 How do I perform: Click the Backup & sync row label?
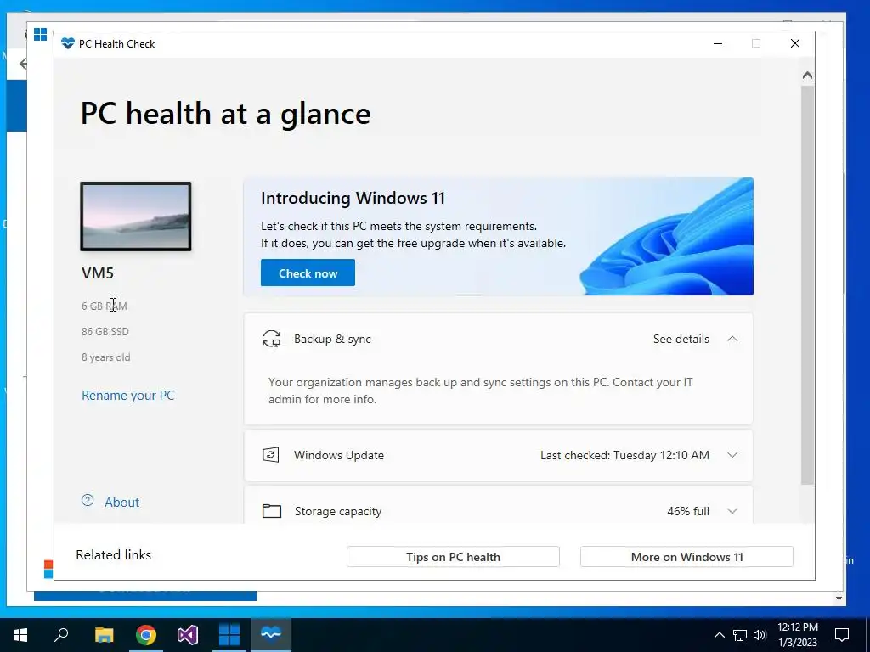(332, 339)
